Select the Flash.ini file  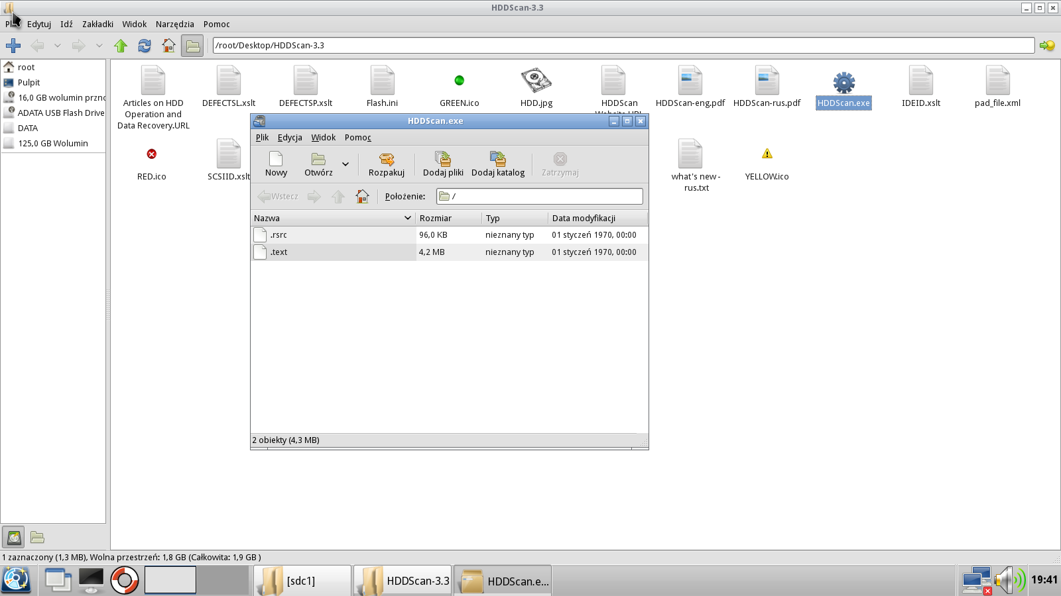tap(383, 87)
